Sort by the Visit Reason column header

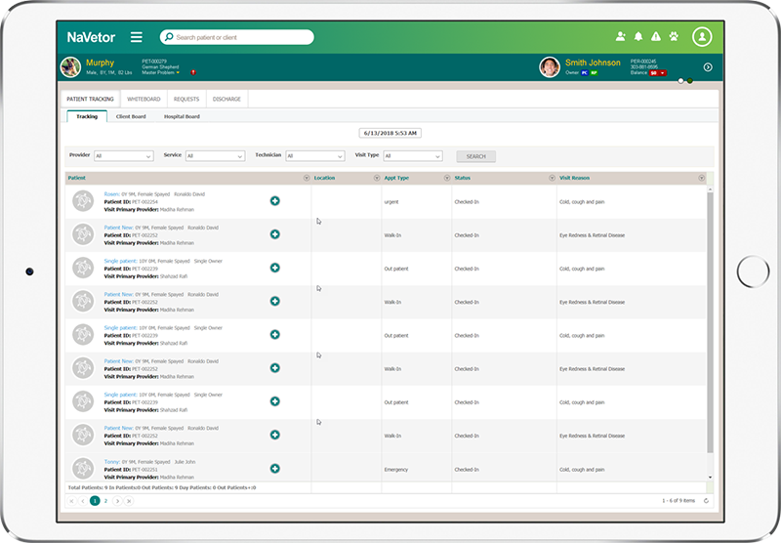[x=574, y=178]
